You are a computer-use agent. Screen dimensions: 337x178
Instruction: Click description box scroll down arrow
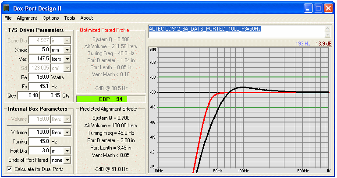click(x=327, y=35)
